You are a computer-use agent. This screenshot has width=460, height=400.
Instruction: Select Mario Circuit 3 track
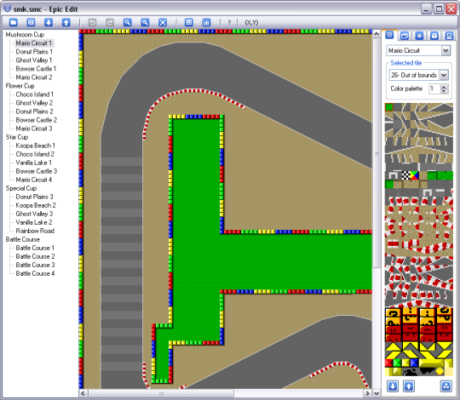34,129
